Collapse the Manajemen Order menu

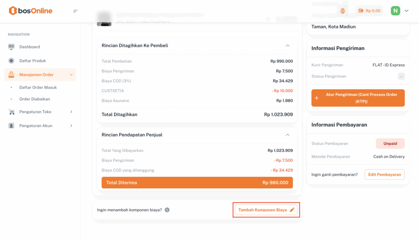click(71, 75)
